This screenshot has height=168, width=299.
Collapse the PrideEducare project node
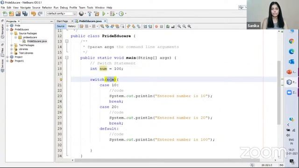tap(7, 29)
